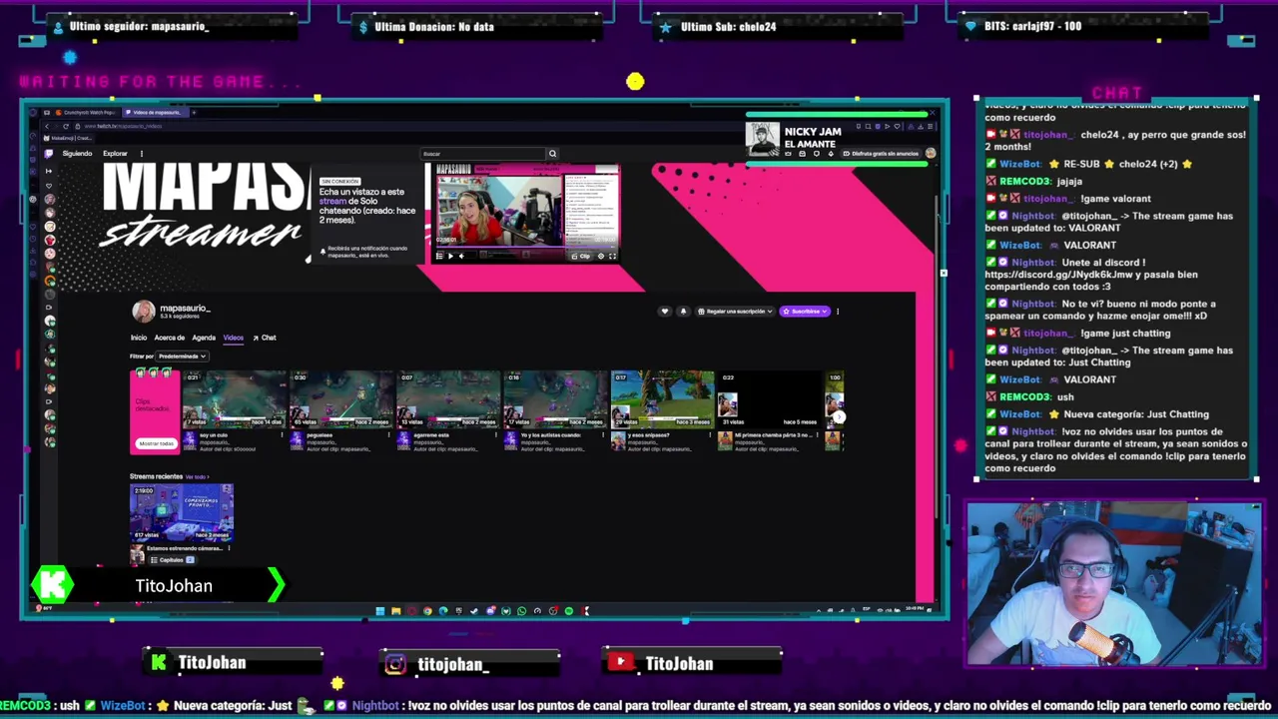1278x719 pixels.
Task: Open a new browser tab with plus icon
Action: [x=194, y=113]
